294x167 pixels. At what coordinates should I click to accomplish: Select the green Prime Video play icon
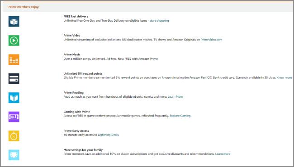tap(14, 41)
